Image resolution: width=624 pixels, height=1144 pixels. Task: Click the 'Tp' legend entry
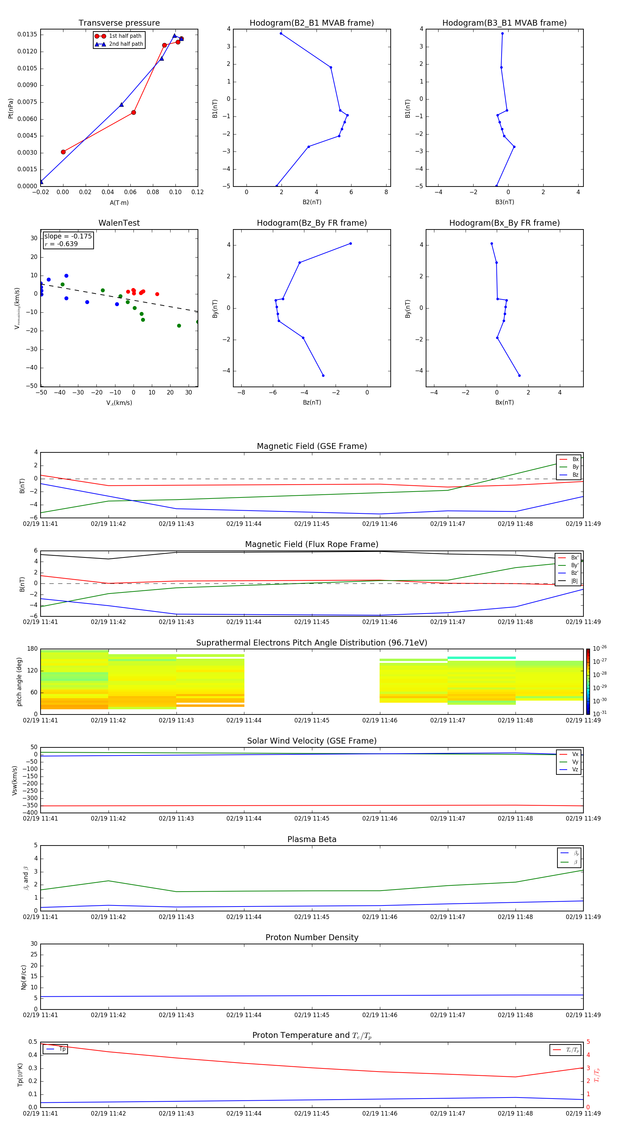click(55, 1049)
